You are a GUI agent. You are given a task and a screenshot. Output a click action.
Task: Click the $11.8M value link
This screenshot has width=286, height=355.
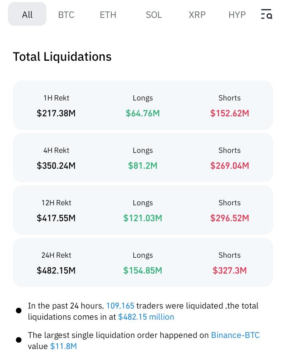63,346
